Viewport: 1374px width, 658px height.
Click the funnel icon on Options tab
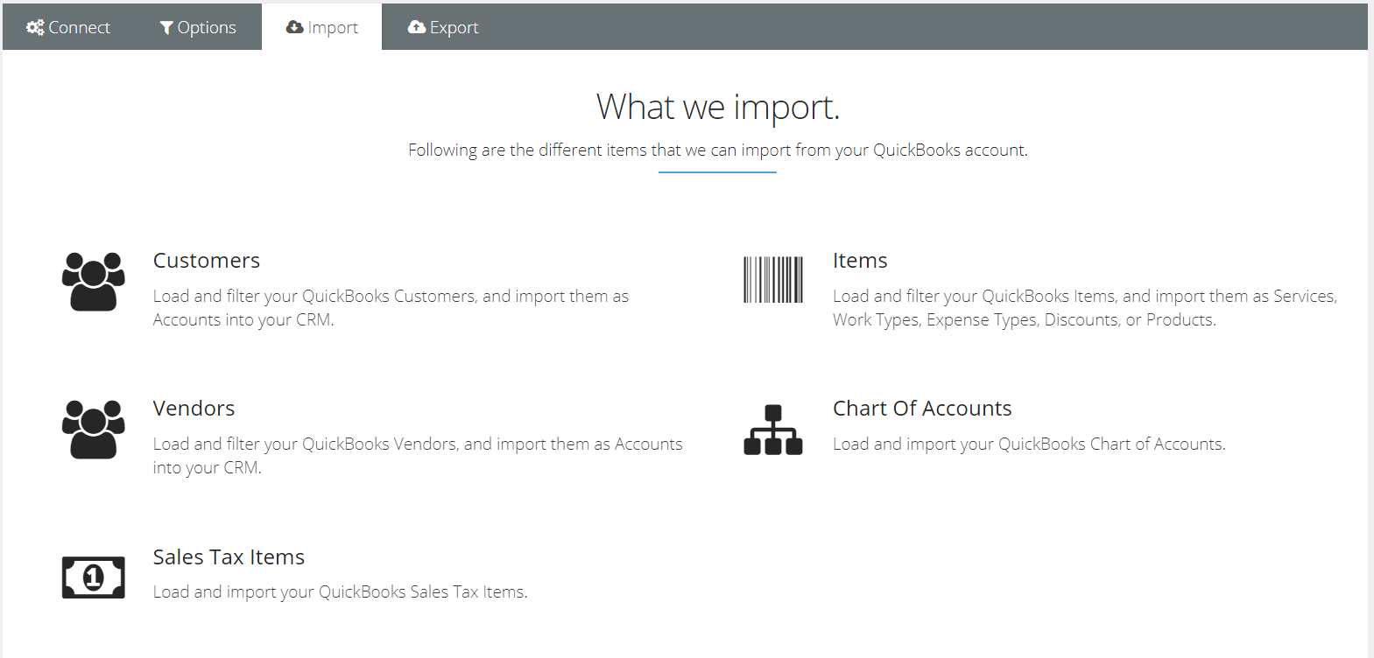pyautogui.click(x=166, y=28)
